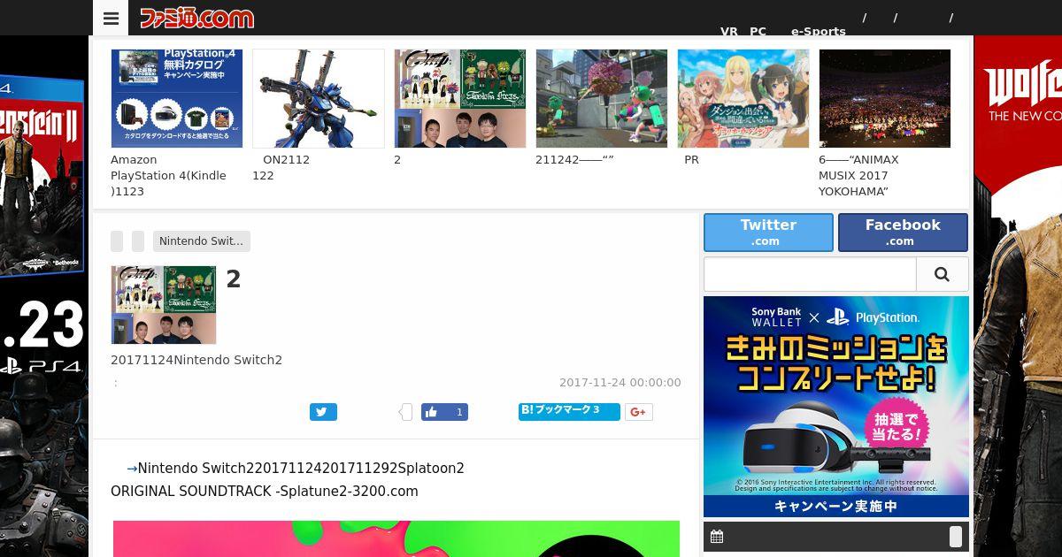Image resolution: width=1062 pixels, height=557 pixels.
Task: Click the PR caption link
Action: point(691,160)
